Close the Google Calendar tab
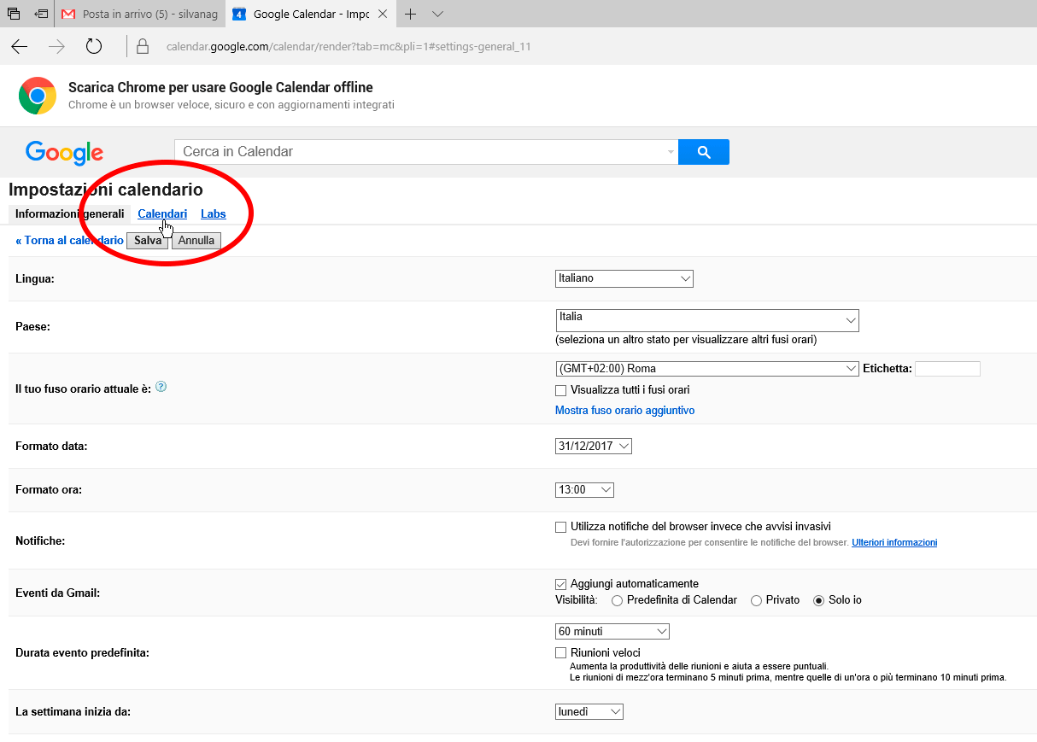 tap(383, 15)
